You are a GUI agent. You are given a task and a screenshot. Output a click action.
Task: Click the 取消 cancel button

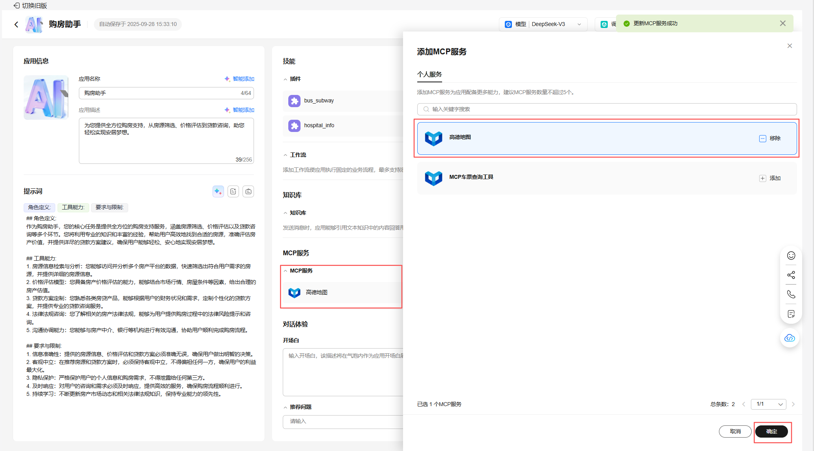pyautogui.click(x=735, y=431)
